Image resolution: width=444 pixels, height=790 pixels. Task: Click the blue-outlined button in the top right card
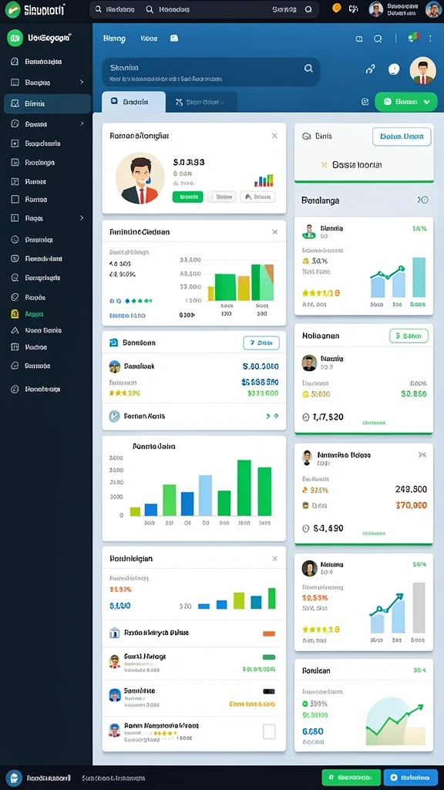402,137
